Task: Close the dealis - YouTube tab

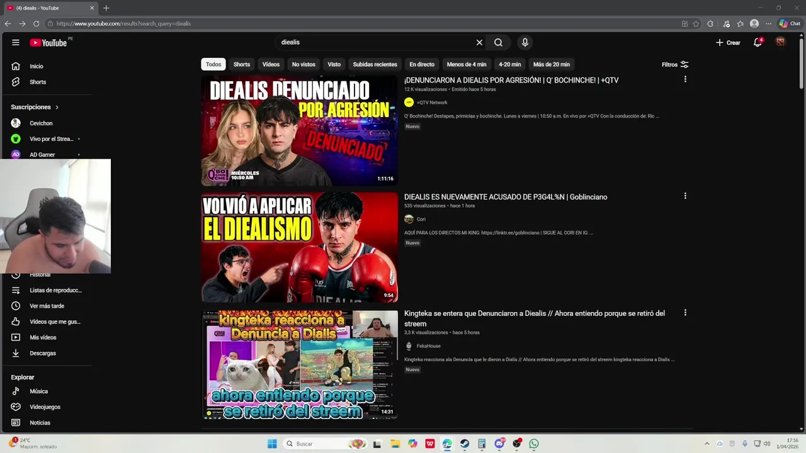Action: [x=92, y=8]
